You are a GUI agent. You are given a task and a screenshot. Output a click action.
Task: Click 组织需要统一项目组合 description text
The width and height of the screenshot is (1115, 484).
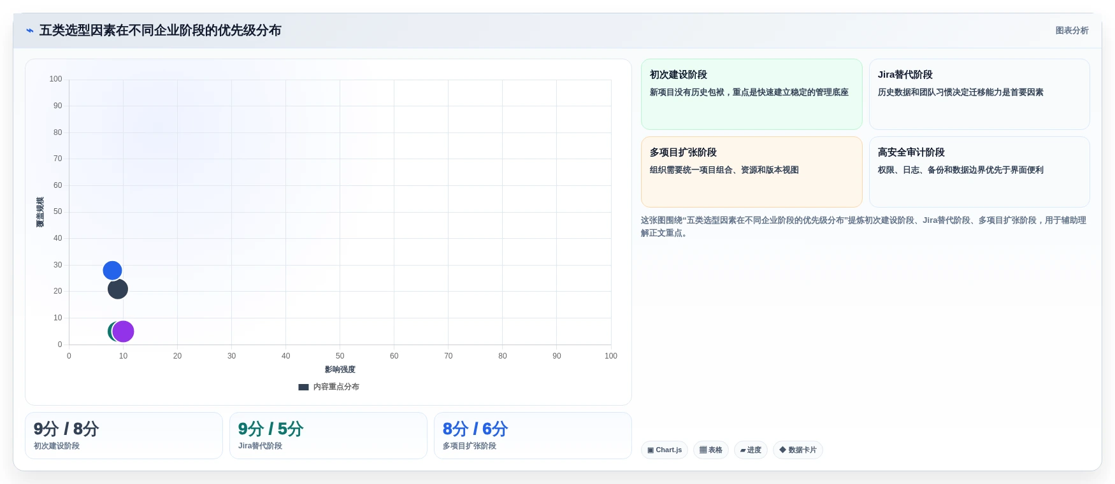click(x=724, y=170)
